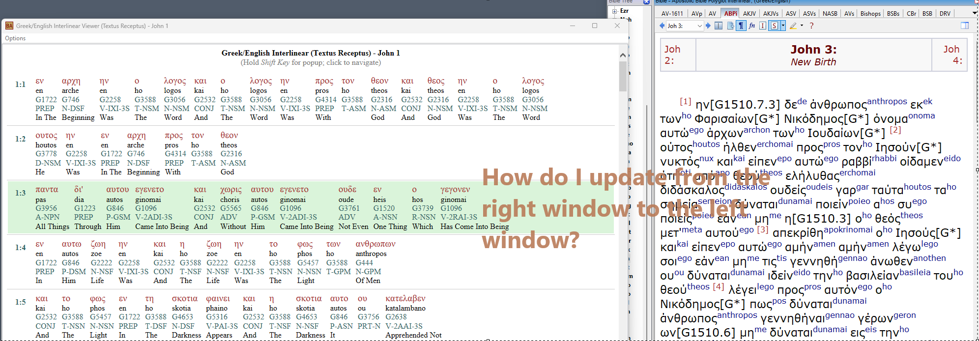Toggle footnotes 'fn' icon
Viewport: 979px width, 341px height.
(752, 26)
